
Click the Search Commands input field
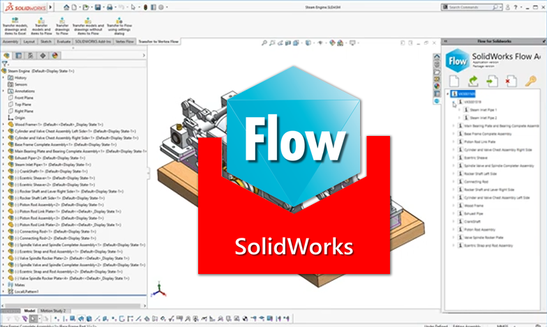tap(470, 7)
